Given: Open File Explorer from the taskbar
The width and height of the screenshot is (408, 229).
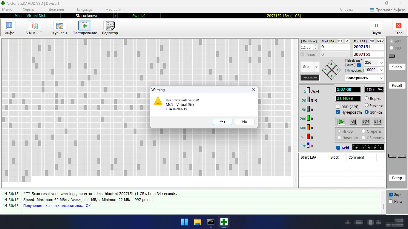Looking at the screenshot, I should click(197, 222).
